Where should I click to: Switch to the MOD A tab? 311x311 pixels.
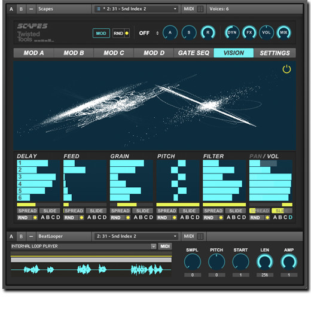33,53
